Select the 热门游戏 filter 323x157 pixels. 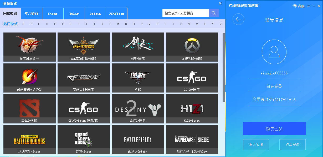(x=10, y=24)
